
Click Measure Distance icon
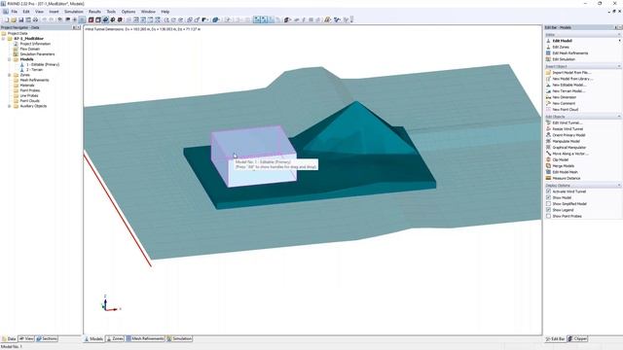[x=548, y=178]
